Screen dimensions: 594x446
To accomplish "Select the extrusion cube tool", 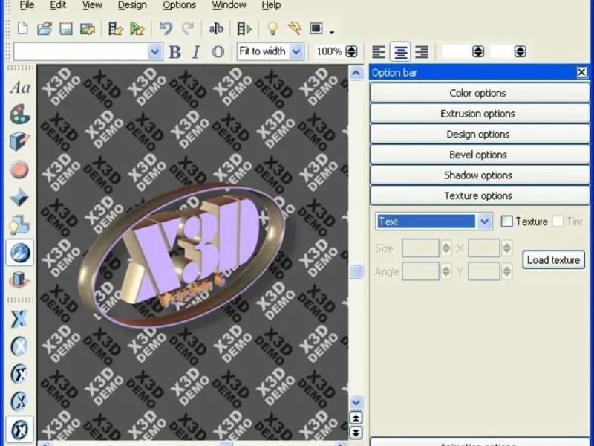I will tap(20, 141).
